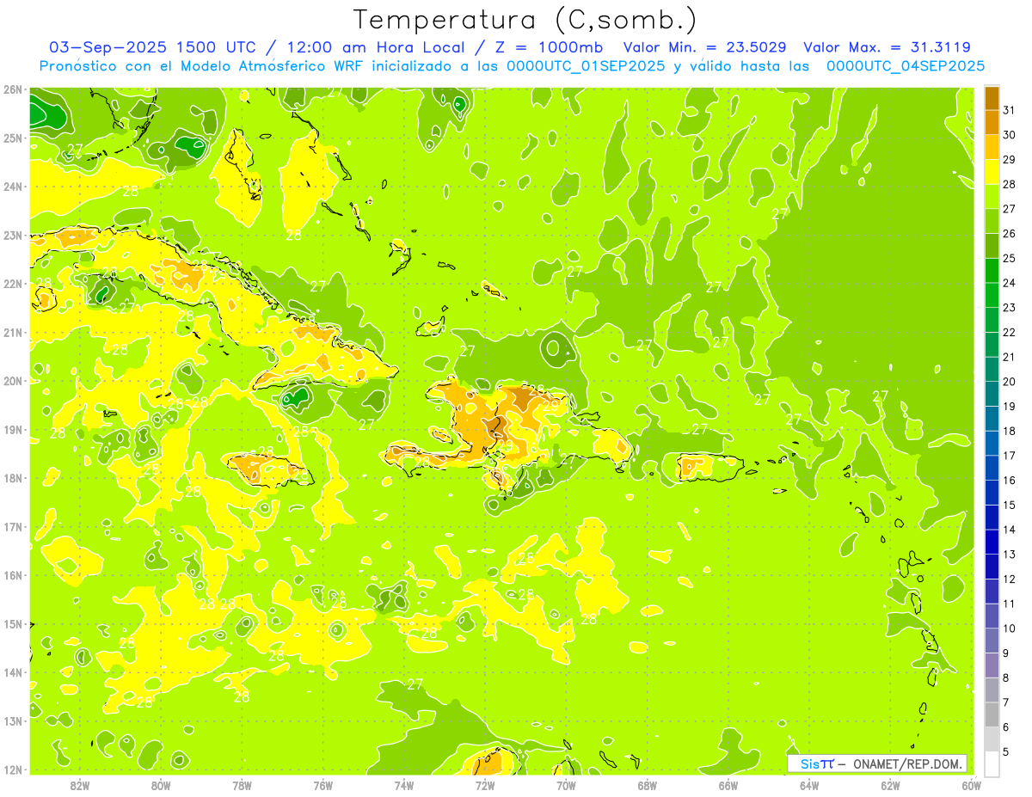Click the 72W longitude axis label
This screenshot has height=797, width=1032.
485,784
